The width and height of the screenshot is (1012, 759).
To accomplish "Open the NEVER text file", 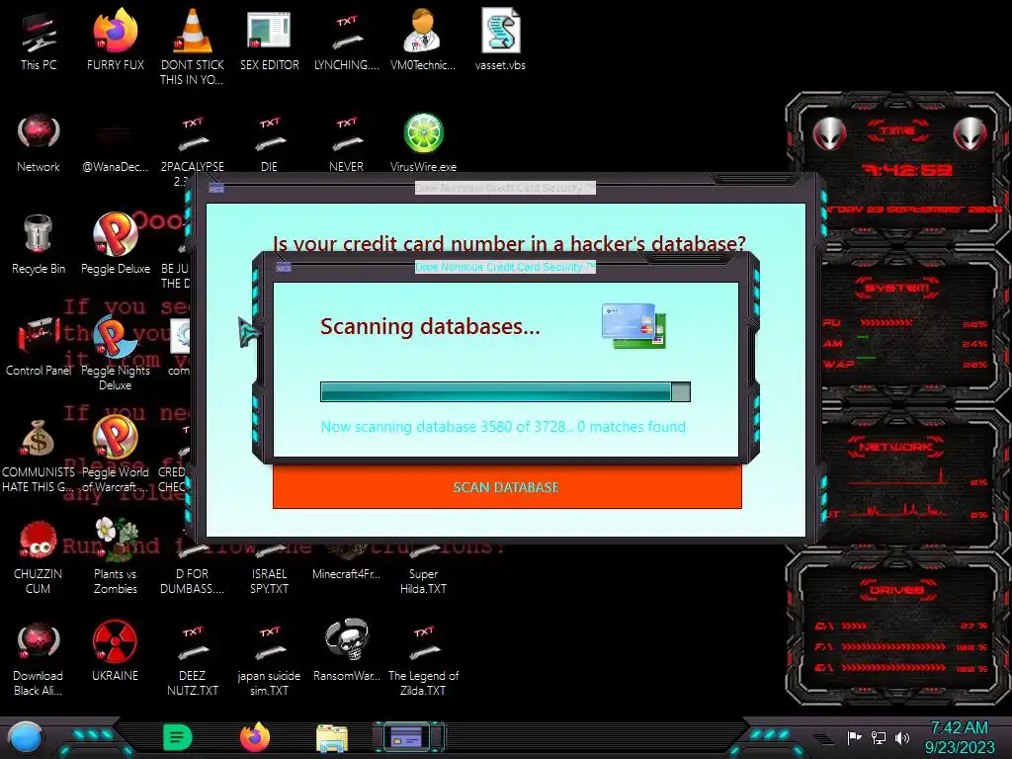I will click(x=347, y=143).
